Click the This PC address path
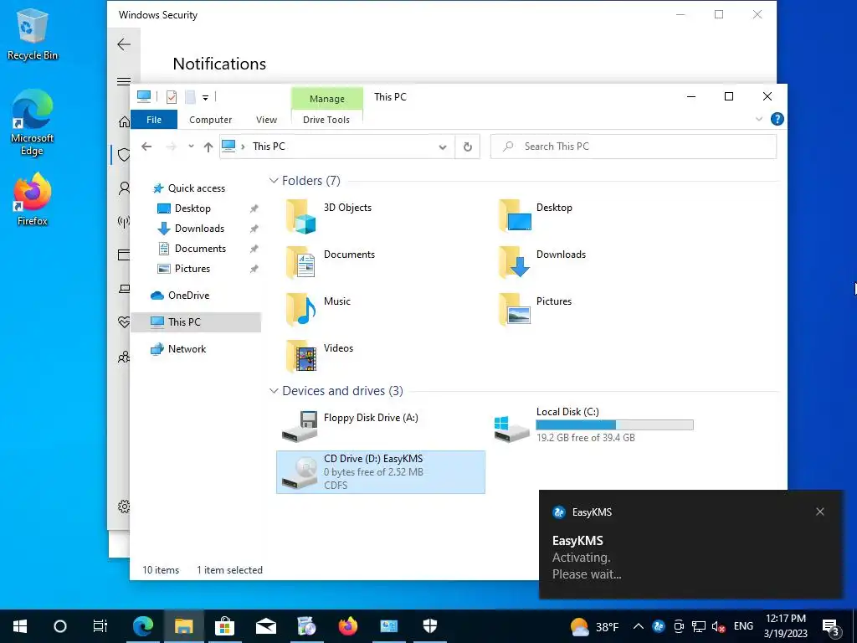857x643 pixels. 269,147
